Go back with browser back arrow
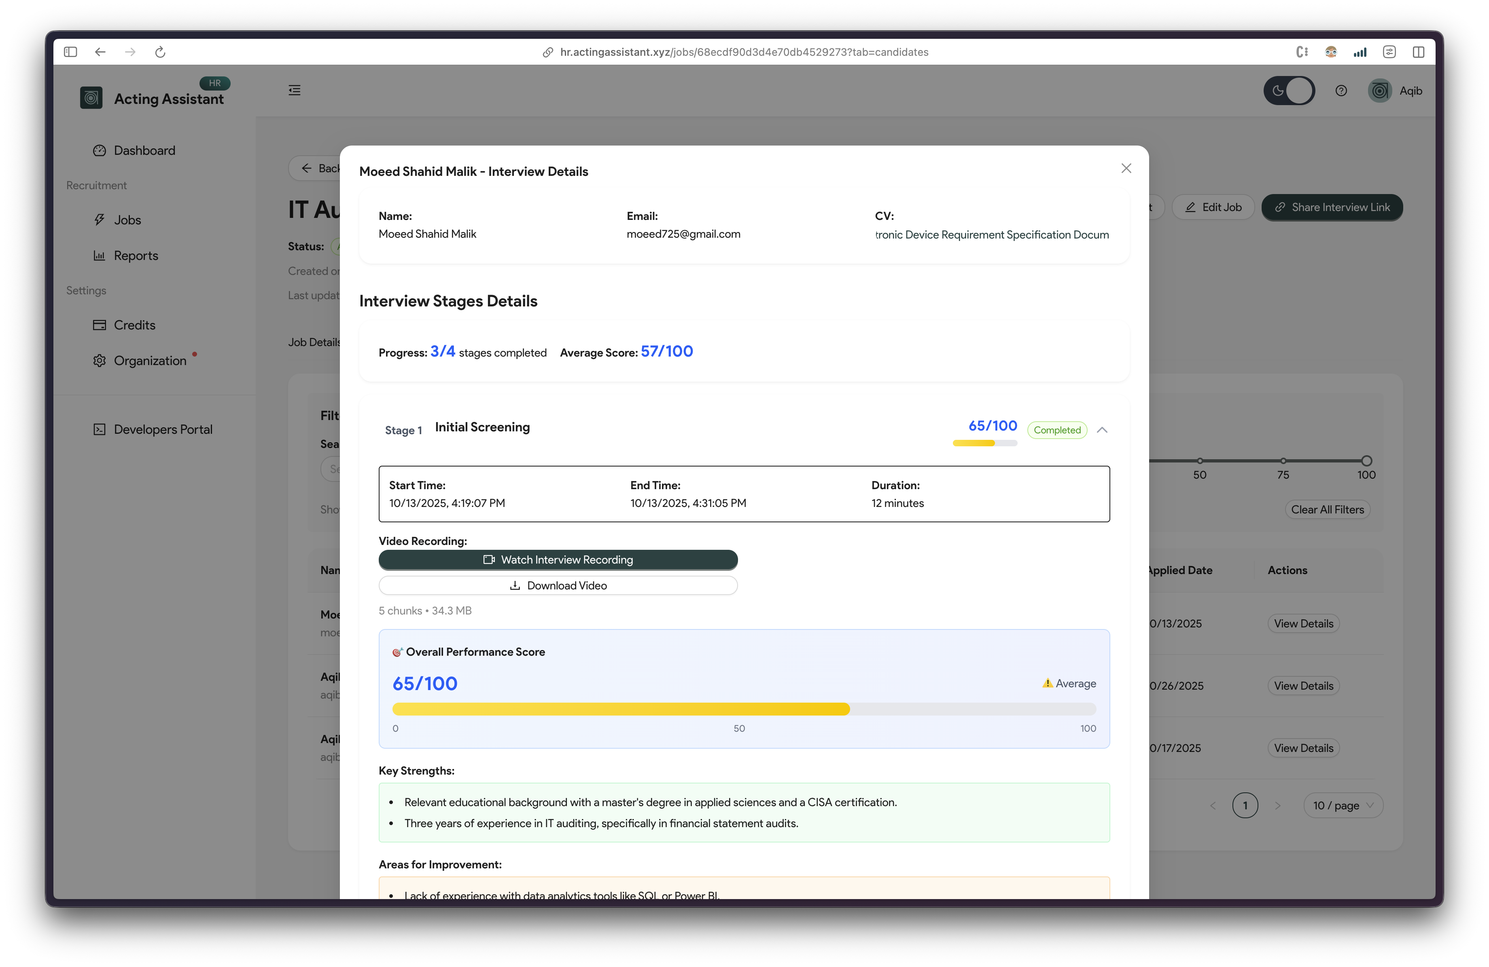This screenshot has width=1489, height=967. [x=100, y=52]
